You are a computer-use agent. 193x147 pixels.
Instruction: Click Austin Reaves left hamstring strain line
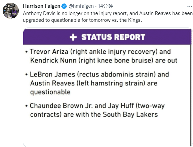point(94,83)
